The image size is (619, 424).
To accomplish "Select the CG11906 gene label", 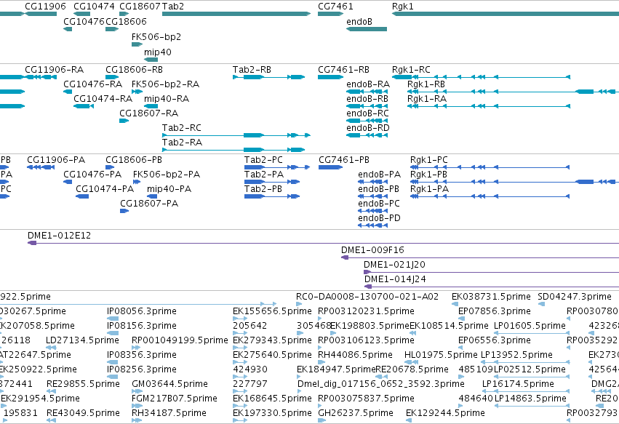I will (45, 7).
